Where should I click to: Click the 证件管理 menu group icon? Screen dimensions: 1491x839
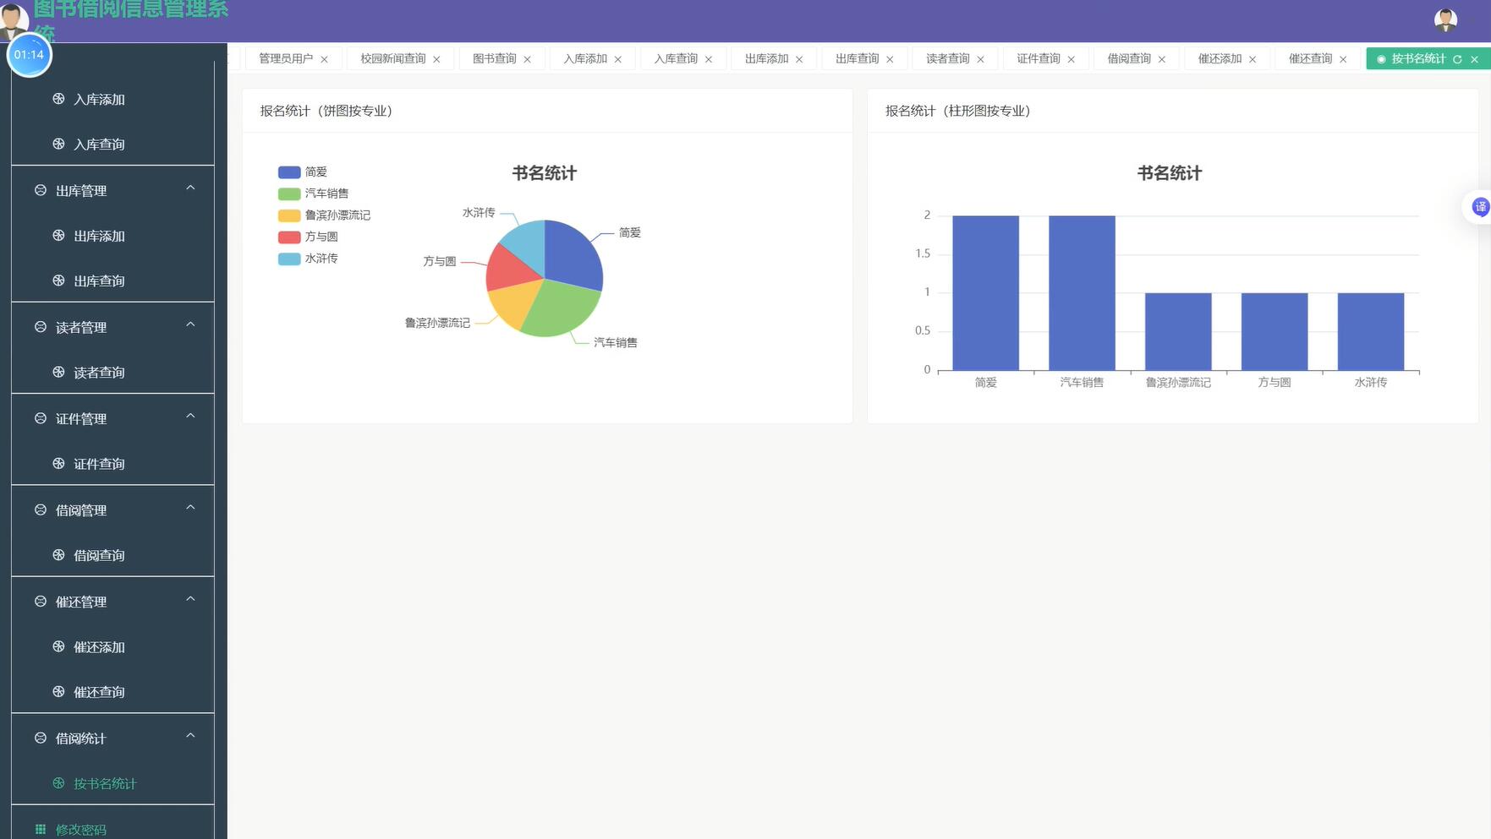[x=40, y=418]
